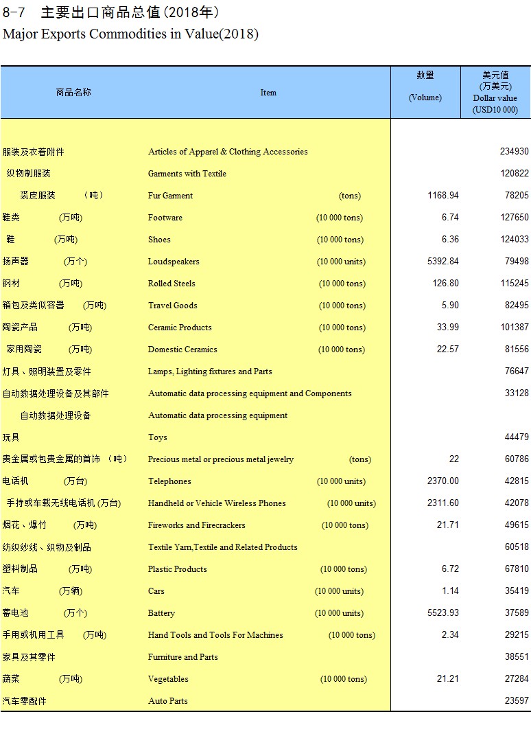Select the volume 1.14

click(x=450, y=591)
